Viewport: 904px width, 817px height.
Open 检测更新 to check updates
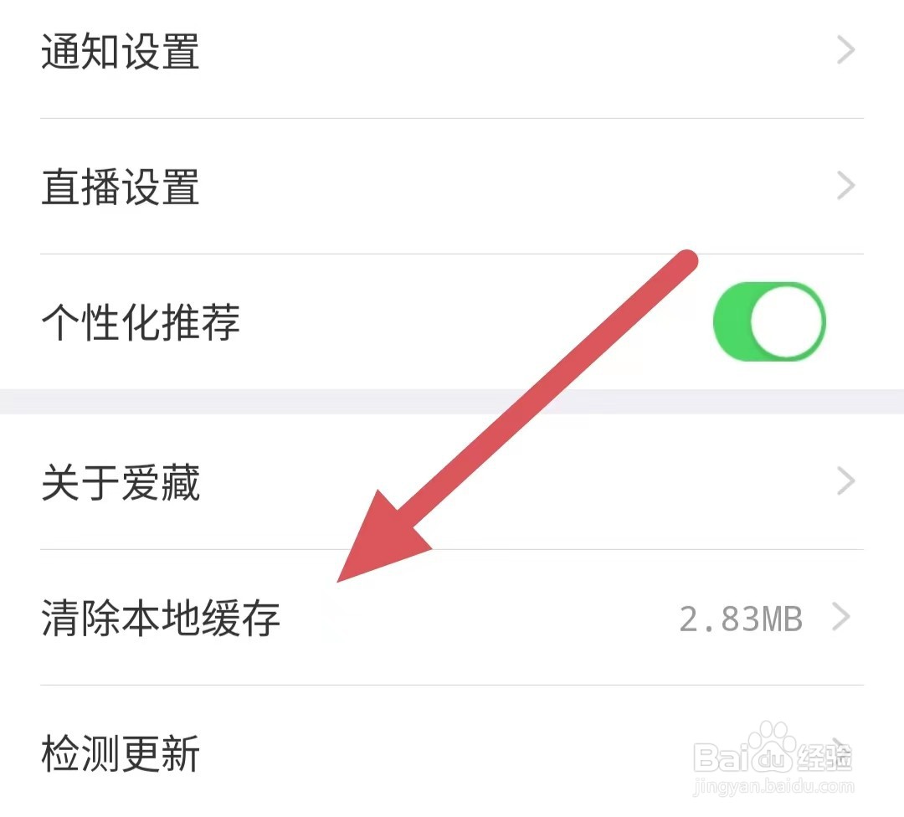[121, 753]
